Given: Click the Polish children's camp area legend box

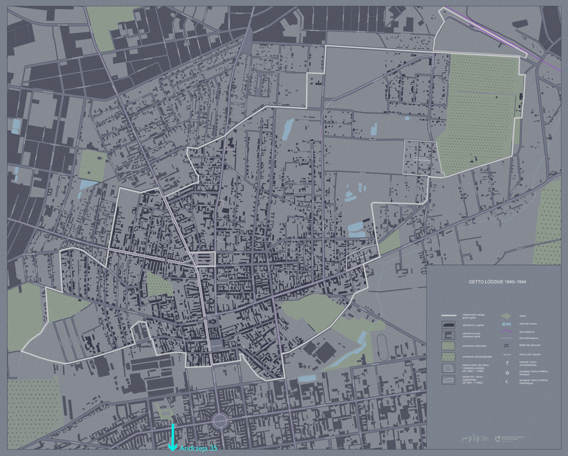Looking at the screenshot, I should 448,368.
